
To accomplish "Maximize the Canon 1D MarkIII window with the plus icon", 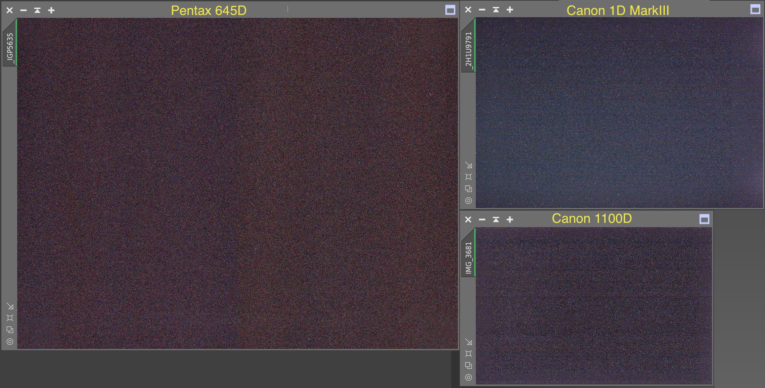I will [510, 10].
